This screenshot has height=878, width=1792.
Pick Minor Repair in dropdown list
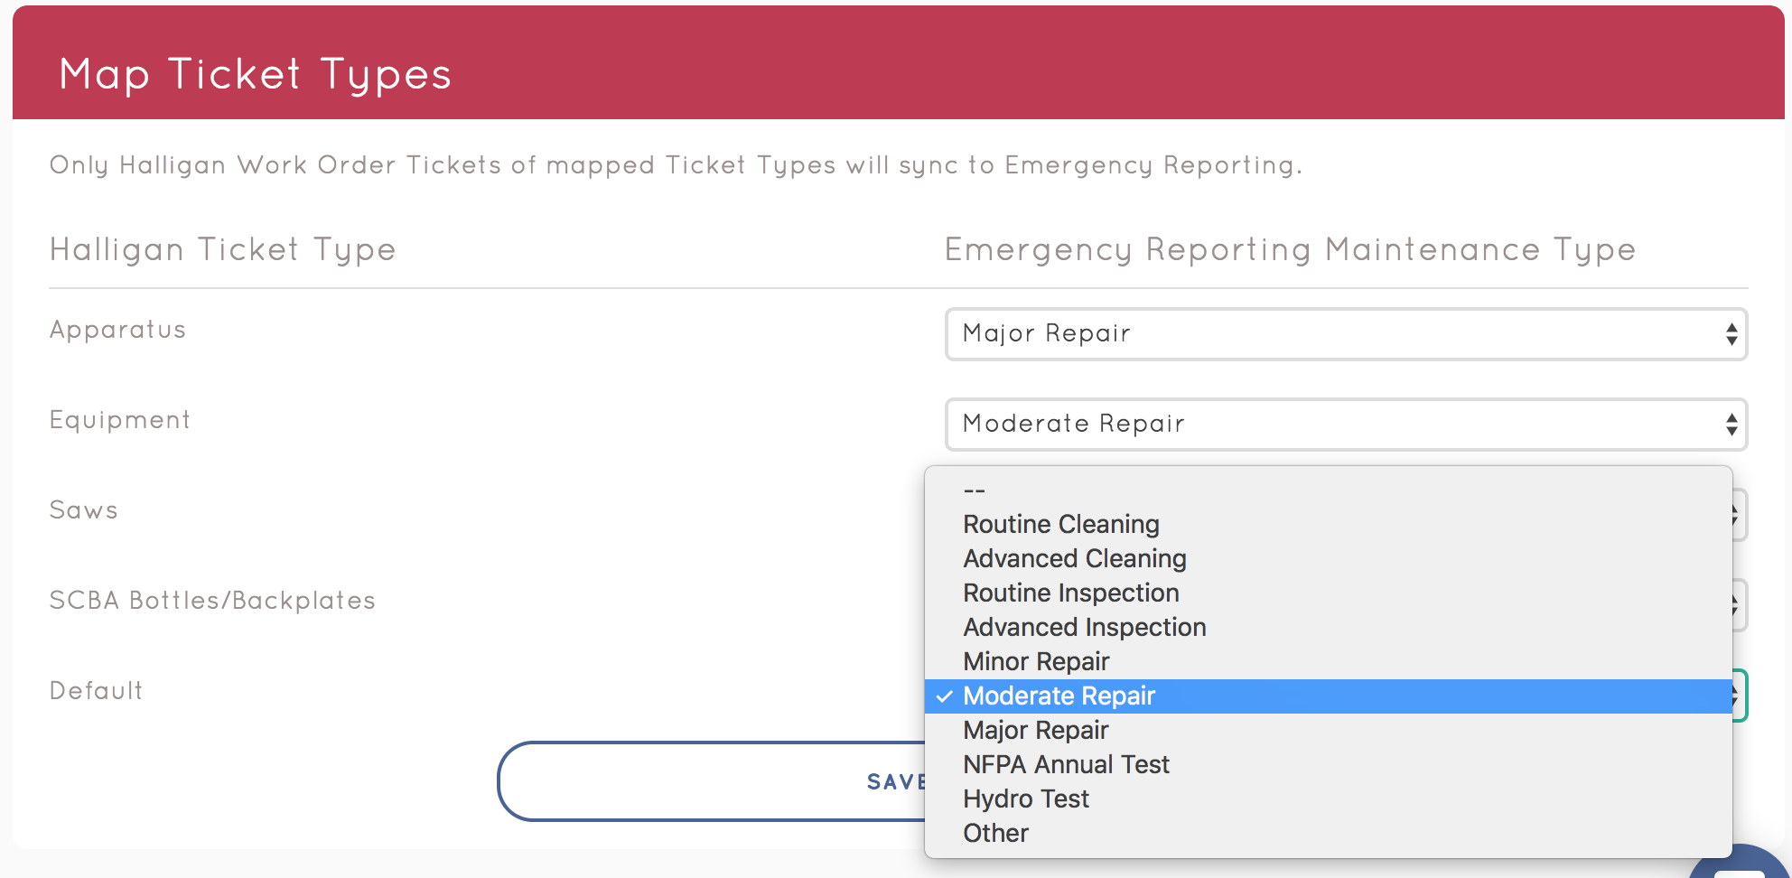(x=1329, y=662)
